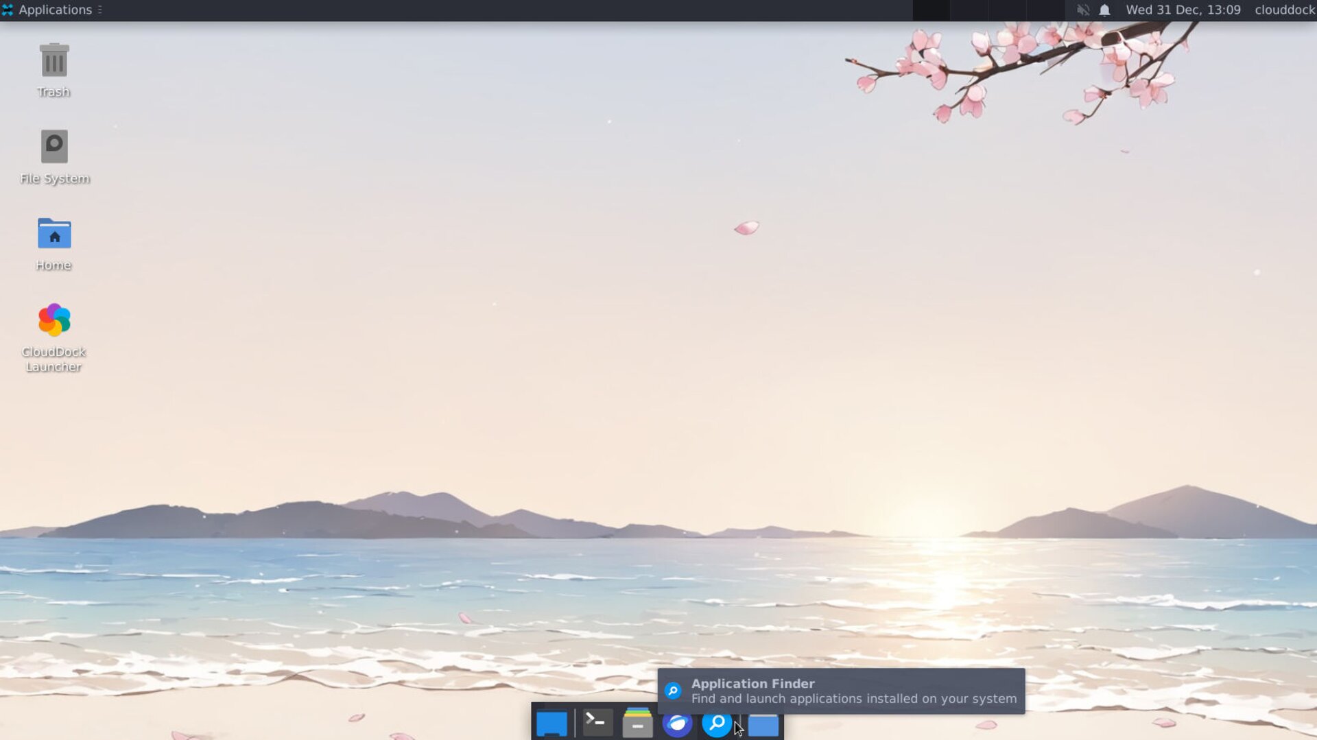Open Application Finder magnifier icon
The height and width of the screenshot is (740, 1317).
pos(716,724)
